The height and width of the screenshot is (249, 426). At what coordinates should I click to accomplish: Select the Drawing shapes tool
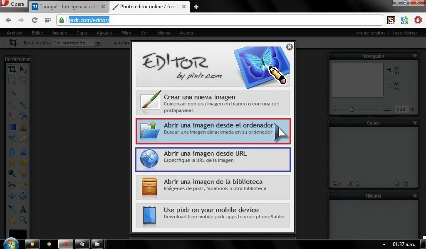(x=23, y=139)
